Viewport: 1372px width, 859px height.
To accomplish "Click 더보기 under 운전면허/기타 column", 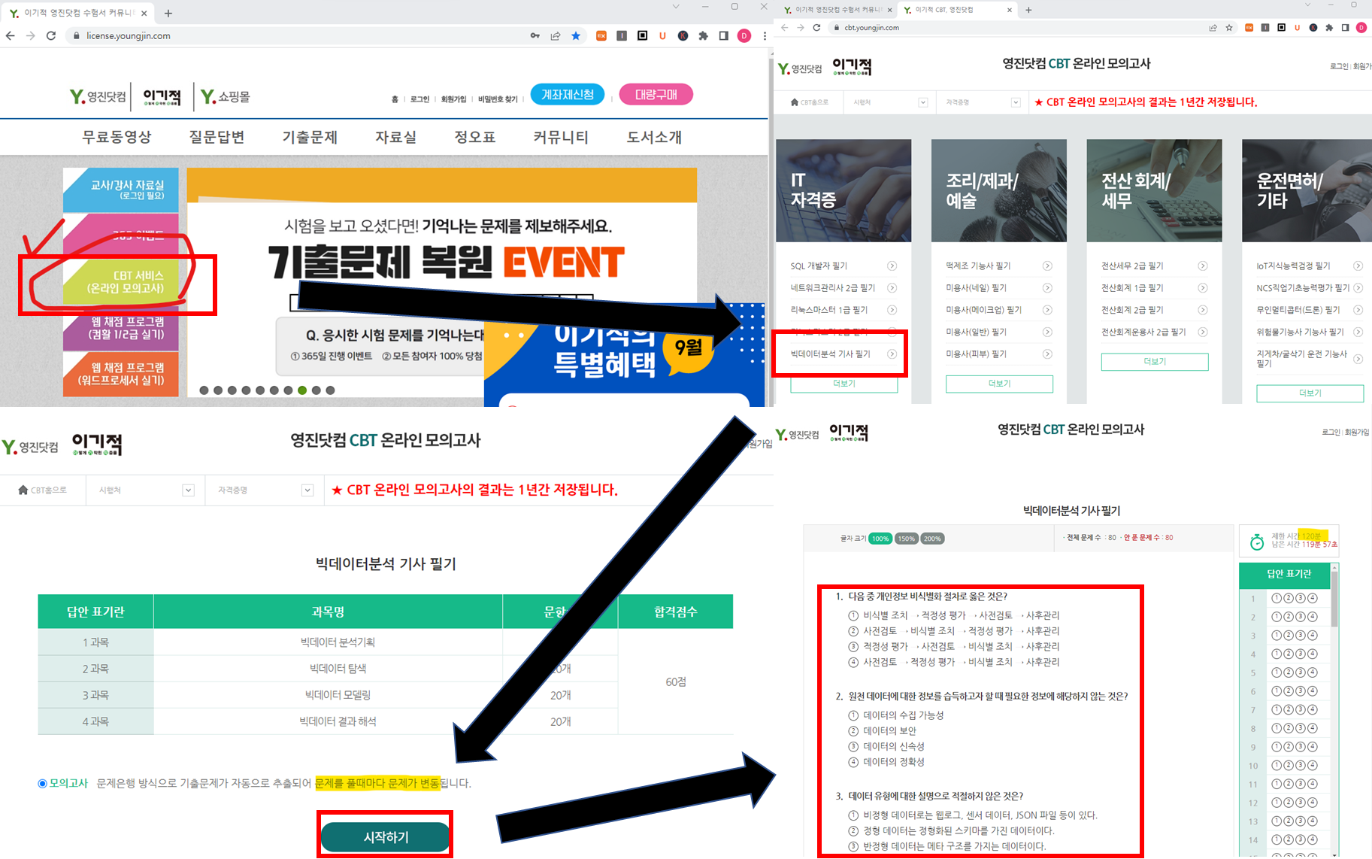I will pos(1310,393).
